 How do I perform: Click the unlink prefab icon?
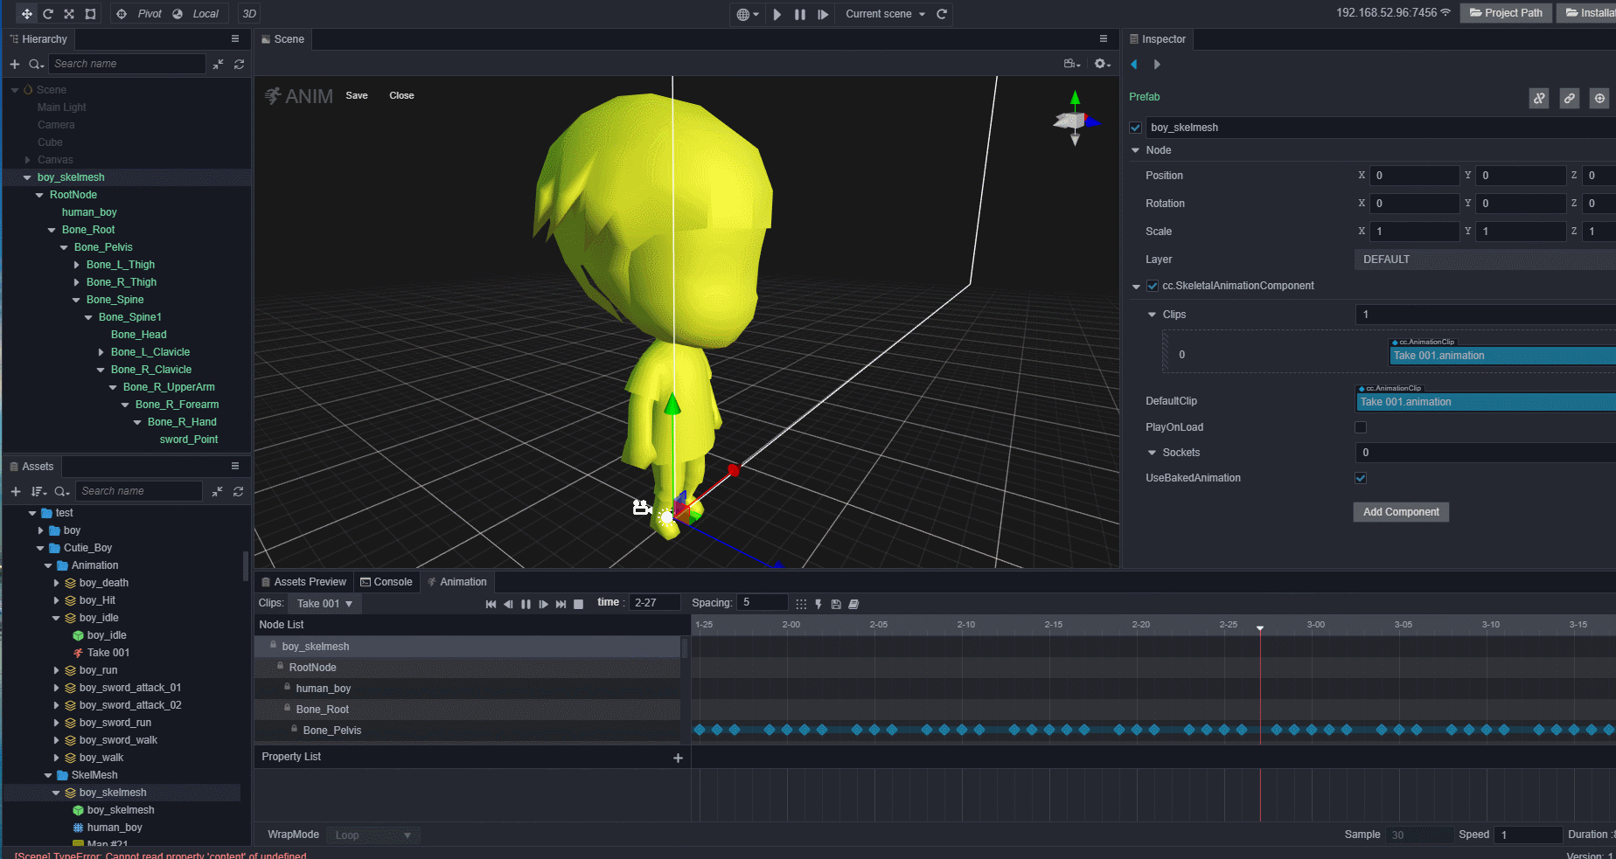(x=1539, y=99)
